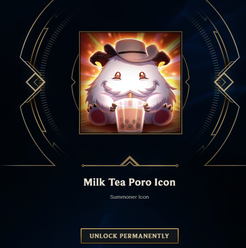The height and width of the screenshot is (248, 246).
Task: Click the poro's right eye
Action: coord(142,75)
